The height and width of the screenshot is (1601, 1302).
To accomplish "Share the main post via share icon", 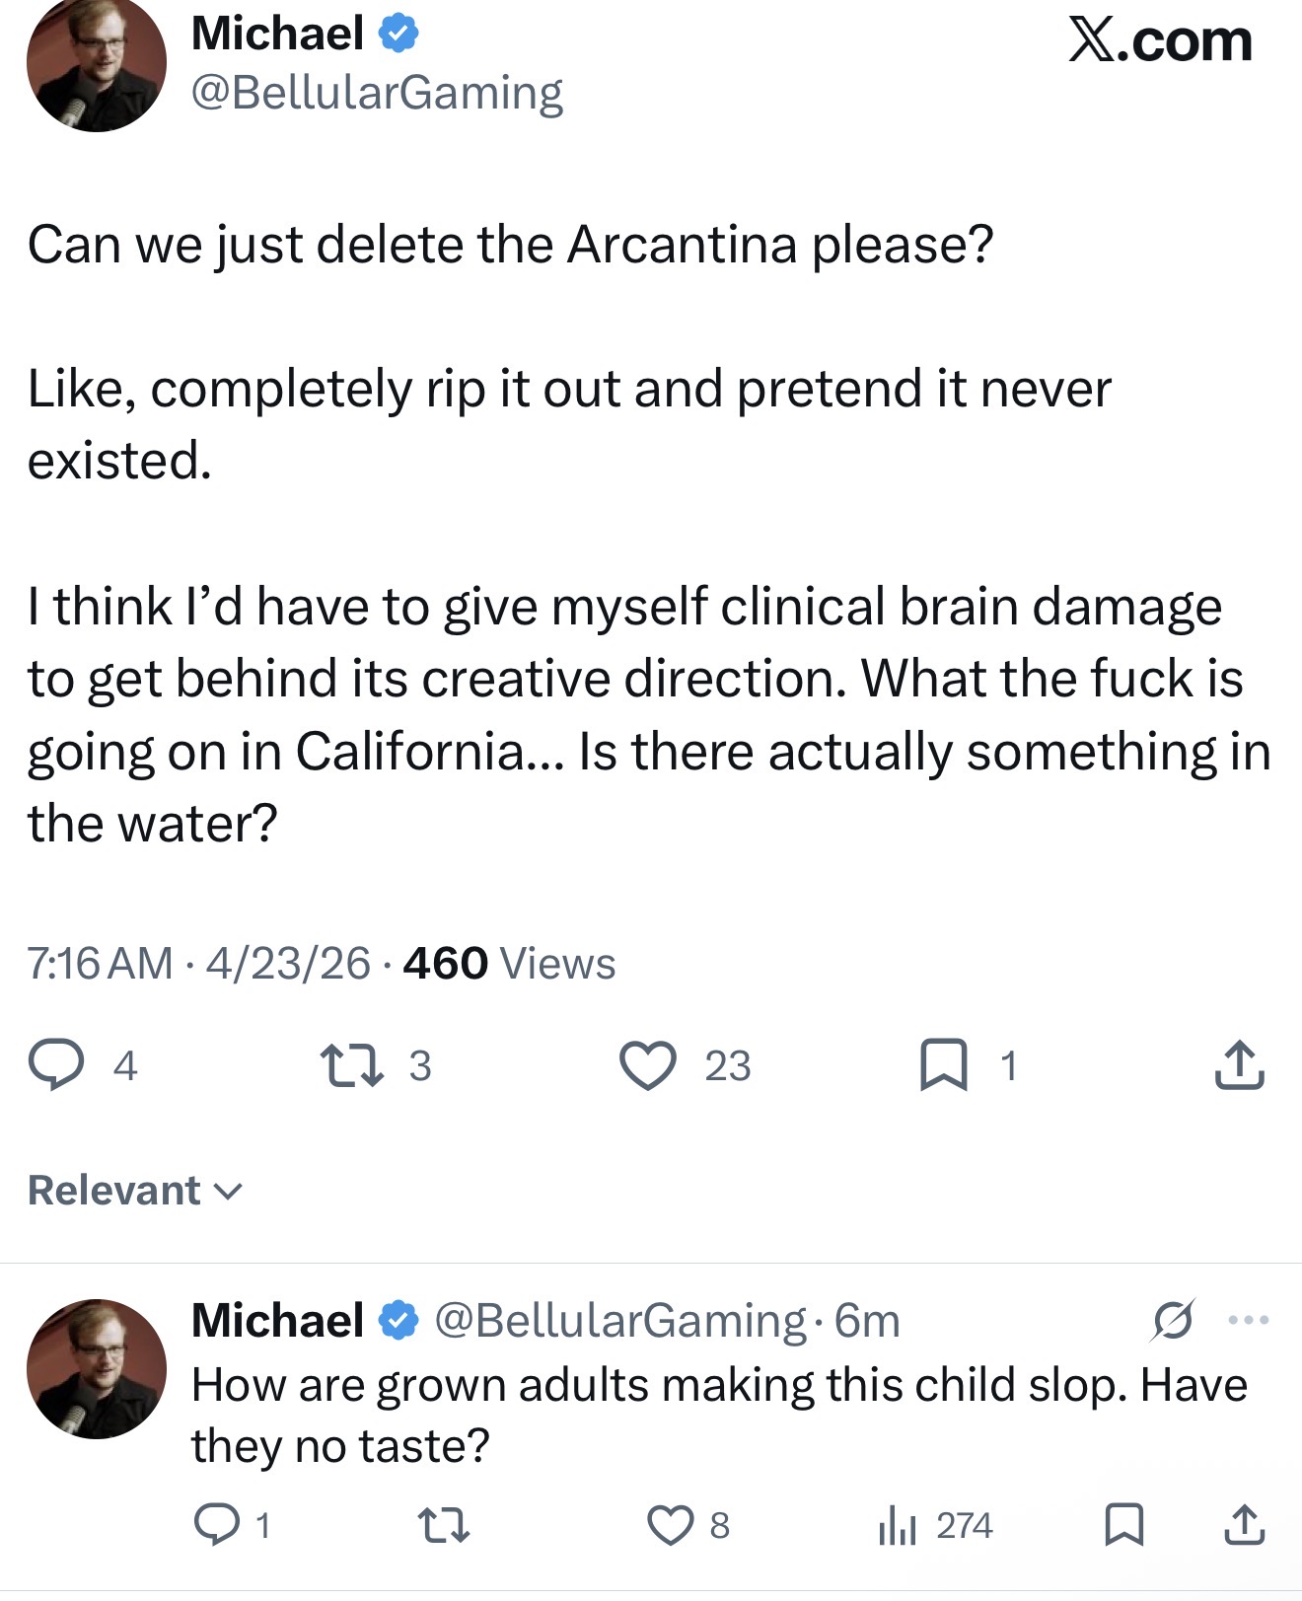I will pyautogui.click(x=1240, y=1065).
